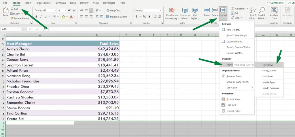Open Cell Styles gallery
295x137 pixels.
click(x=195, y=14)
